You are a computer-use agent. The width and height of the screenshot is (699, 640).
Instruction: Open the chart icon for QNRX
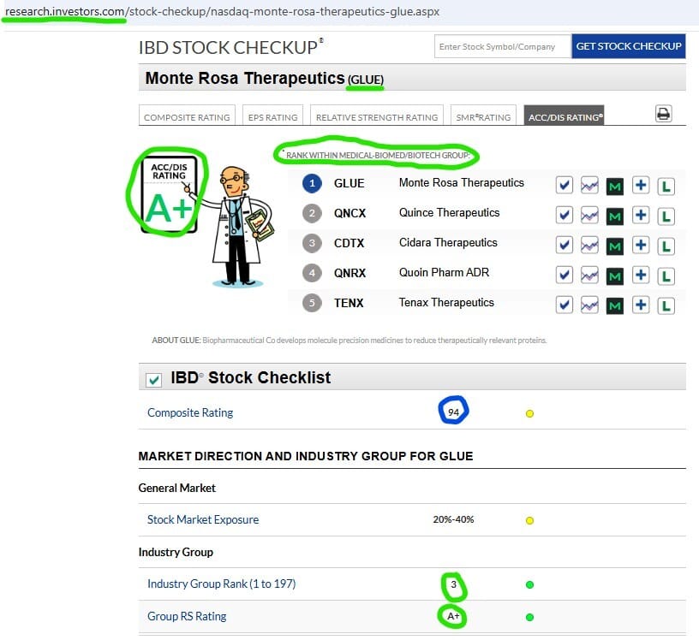pos(589,276)
